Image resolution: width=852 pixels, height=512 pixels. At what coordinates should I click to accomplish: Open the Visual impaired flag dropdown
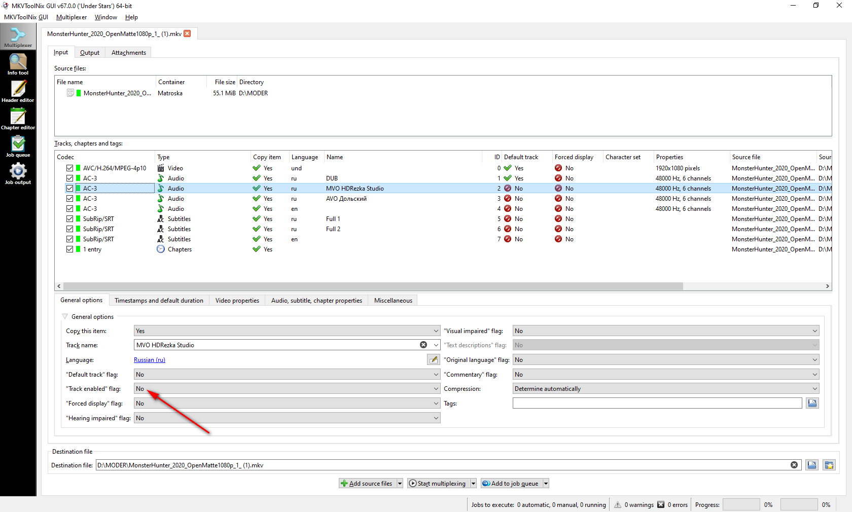[666, 331]
